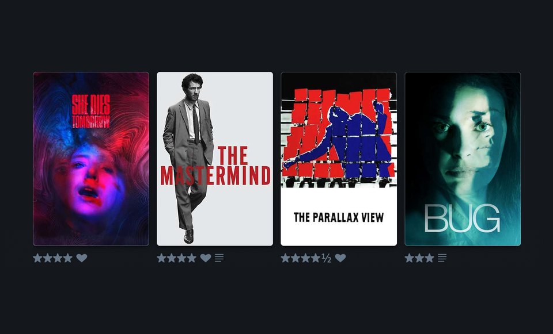Open the She Dies Tomorrow poster
The image size is (553, 334).
(x=91, y=159)
